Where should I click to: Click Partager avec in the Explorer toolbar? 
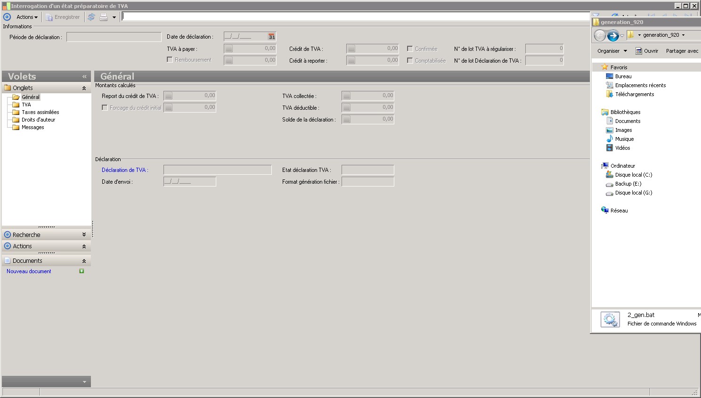682,51
